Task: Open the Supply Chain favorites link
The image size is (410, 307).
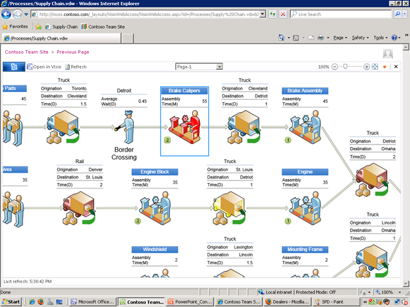Action: (61, 27)
